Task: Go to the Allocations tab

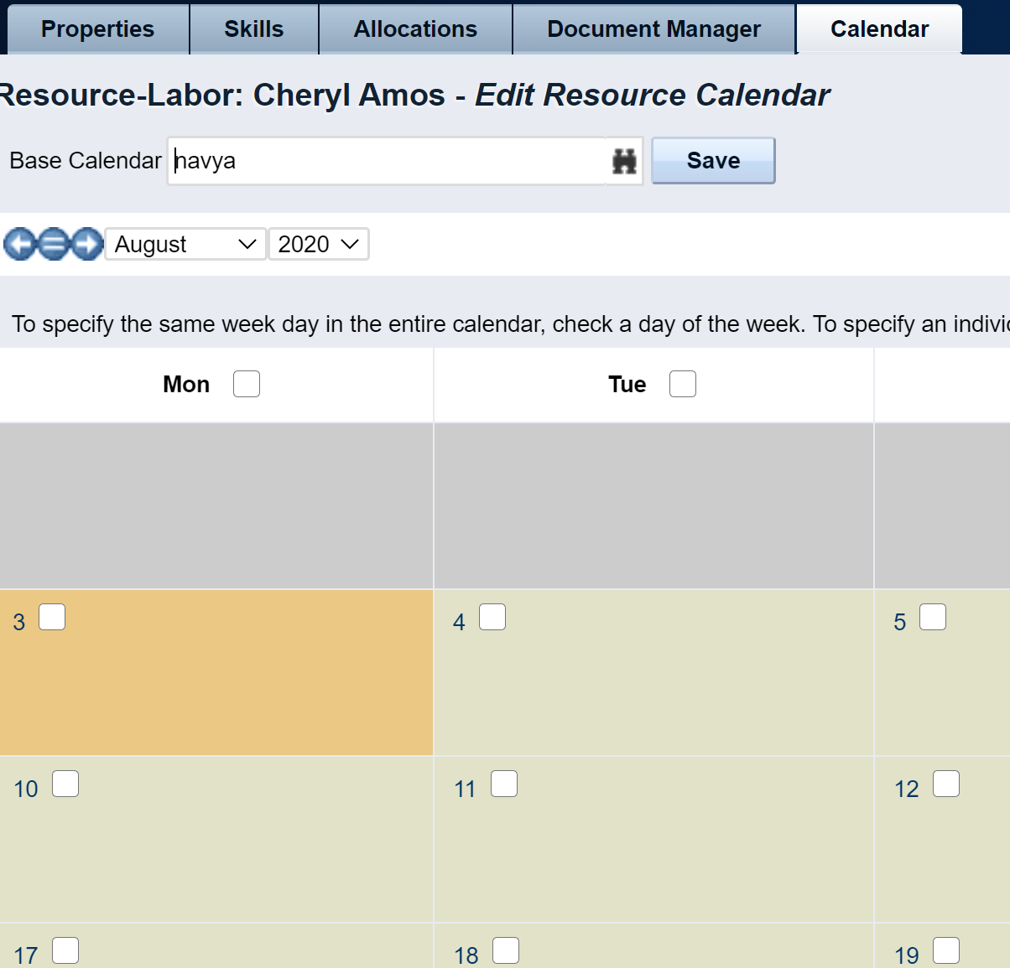Action: click(415, 29)
